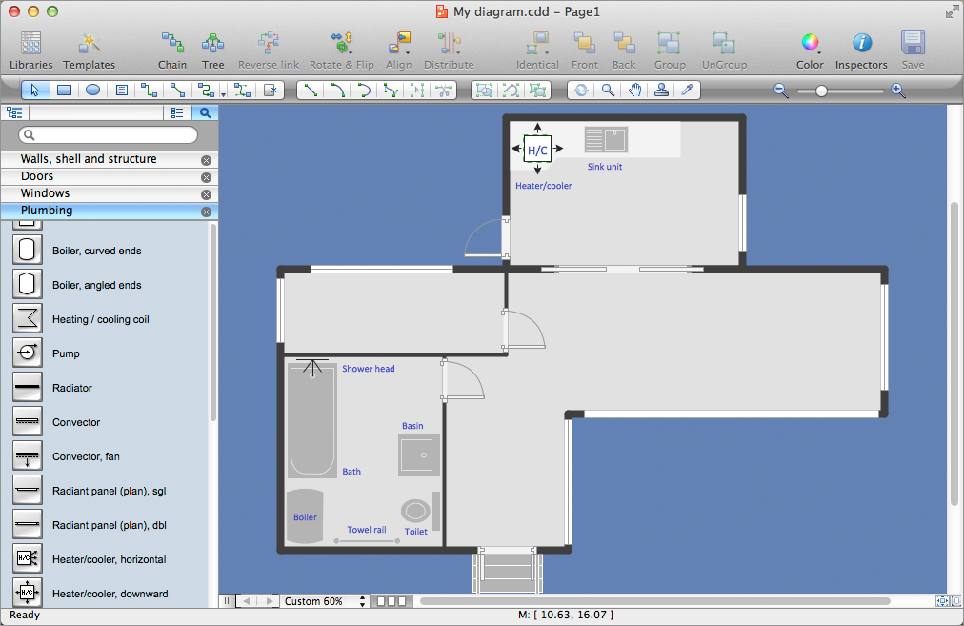Viewport: 964px width, 626px height.
Task: Select the ellipse shape tool
Action: (x=92, y=91)
